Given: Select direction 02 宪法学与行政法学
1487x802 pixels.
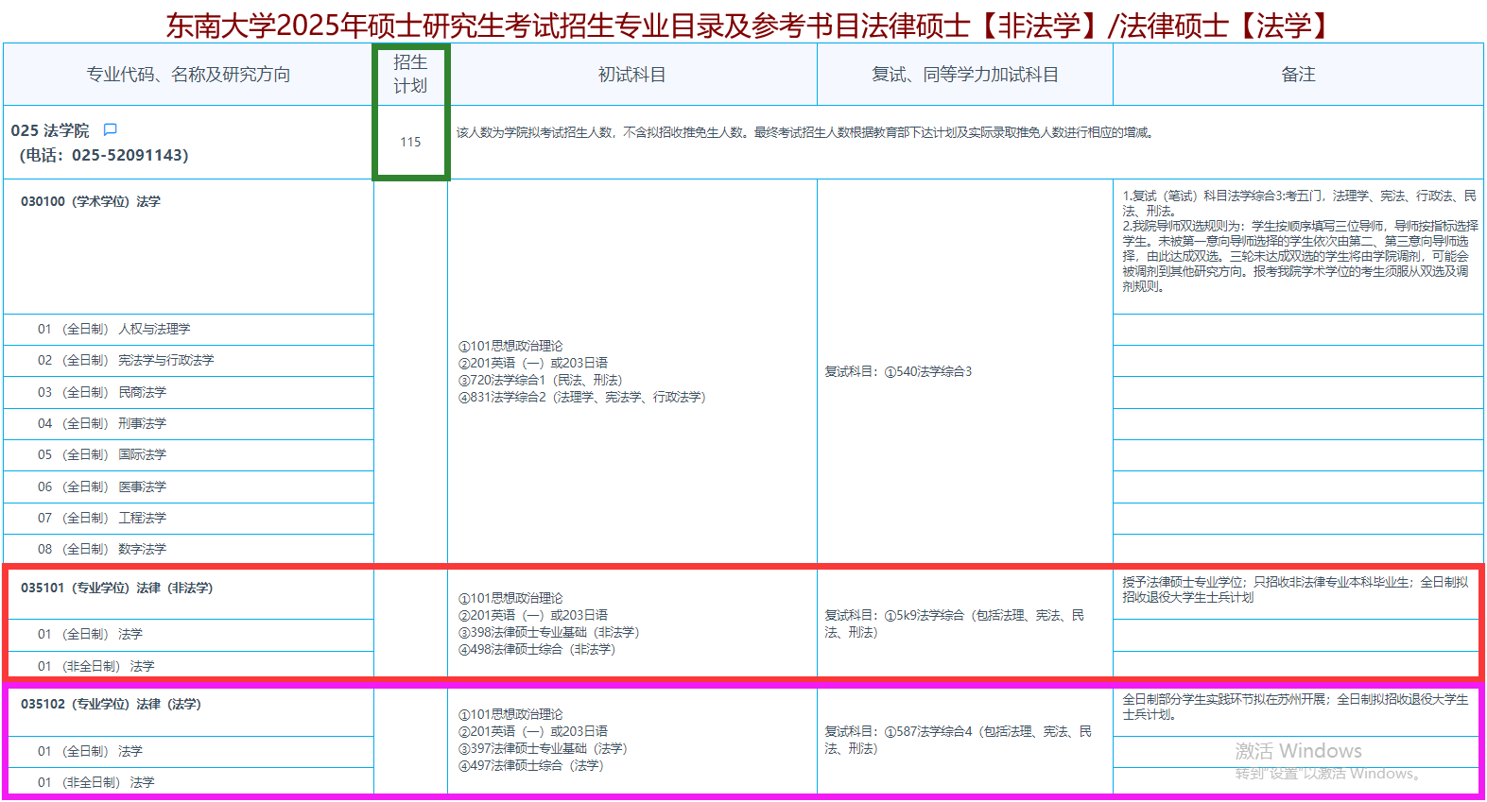Looking at the screenshot, I should click(x=126, y=360).
